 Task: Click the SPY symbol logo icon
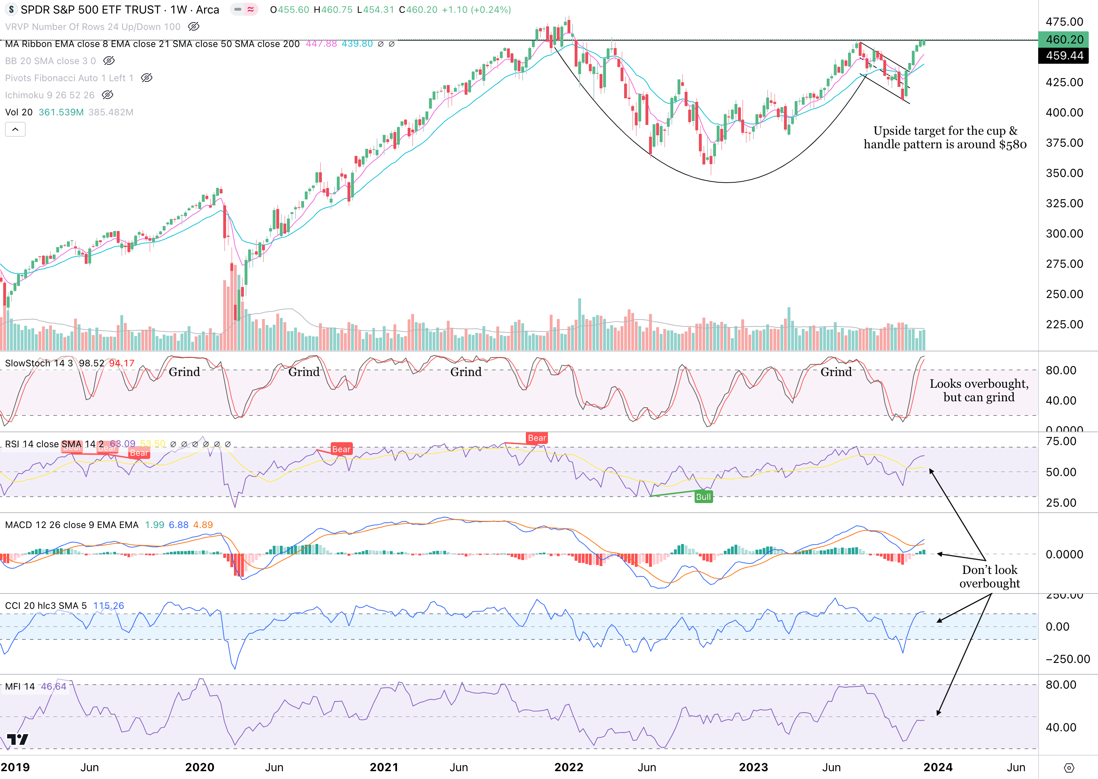[11, 10]
